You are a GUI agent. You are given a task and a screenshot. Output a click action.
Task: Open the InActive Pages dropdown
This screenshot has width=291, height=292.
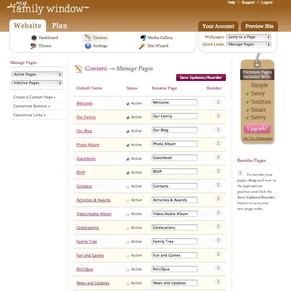[37, 83]
